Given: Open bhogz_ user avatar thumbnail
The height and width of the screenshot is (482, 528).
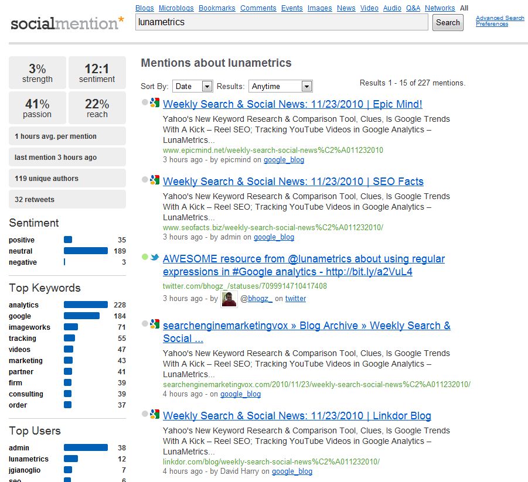Looking at the screenshot, I should [x=229, y=299].
